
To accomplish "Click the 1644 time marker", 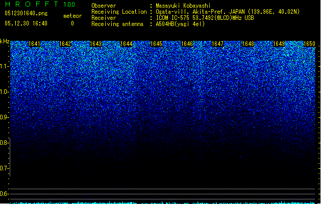I will [127, 44].
